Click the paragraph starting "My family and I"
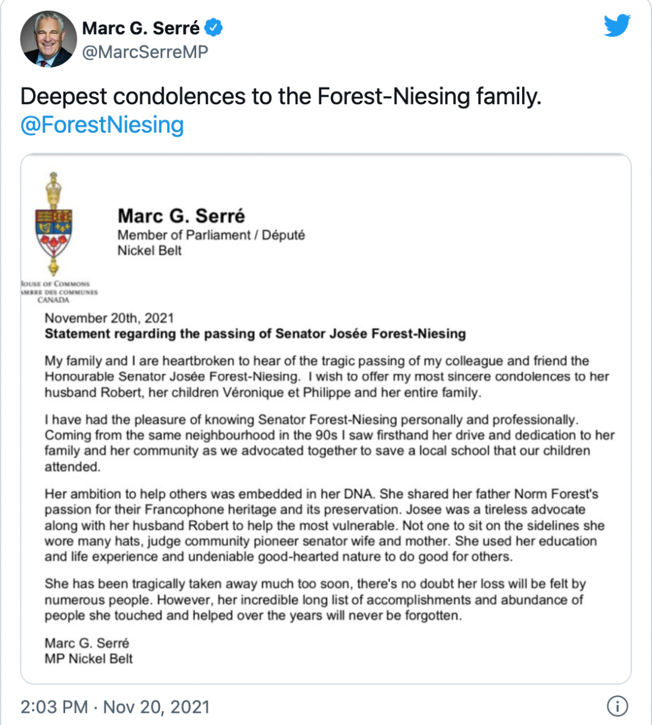This screenshot has width=652, height=725. pos(326,377)
